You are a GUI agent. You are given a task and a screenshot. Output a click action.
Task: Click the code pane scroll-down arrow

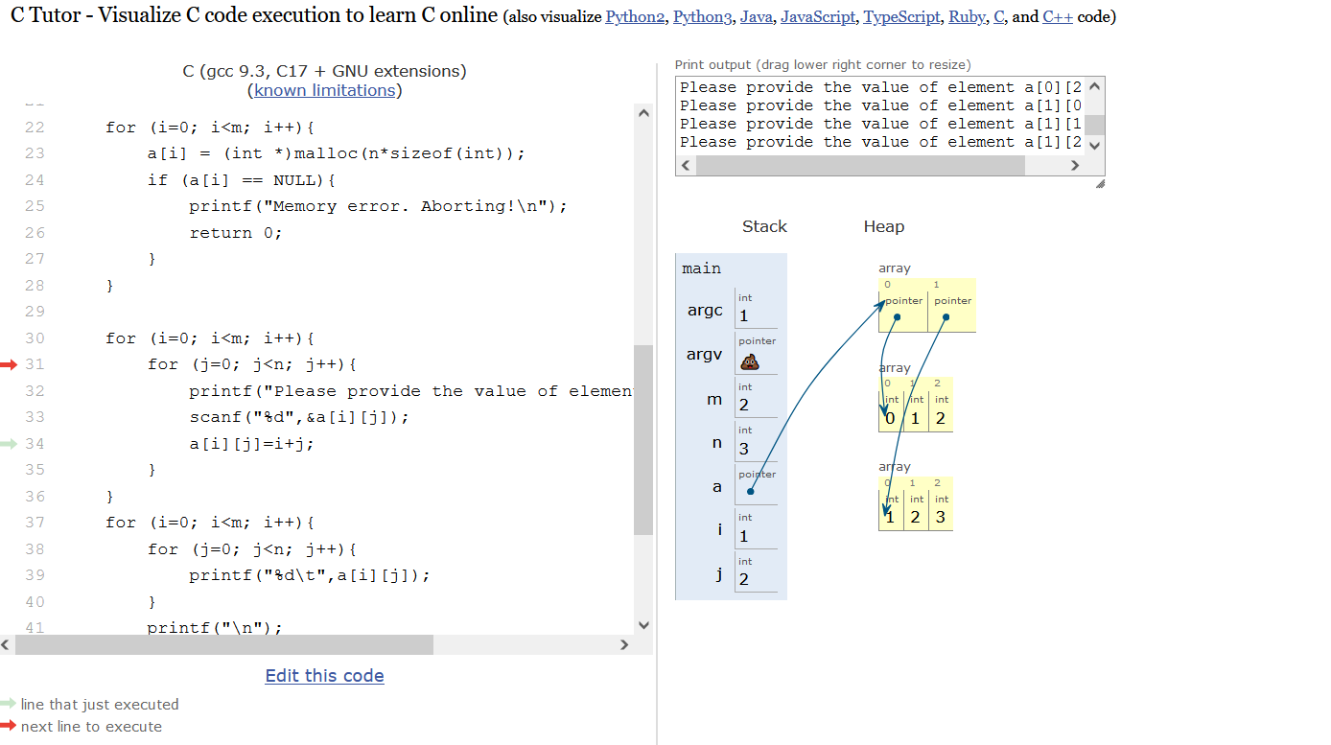pyautogui.click(x=643, y=625)
